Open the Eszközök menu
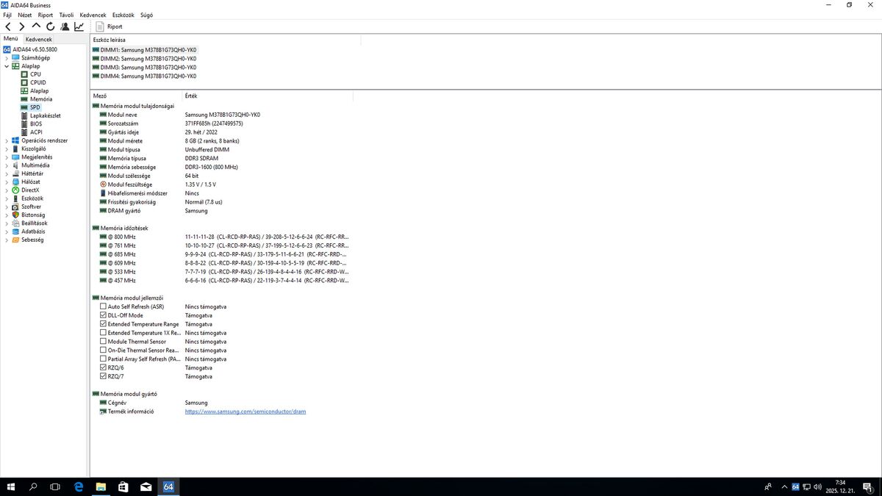 124,15
